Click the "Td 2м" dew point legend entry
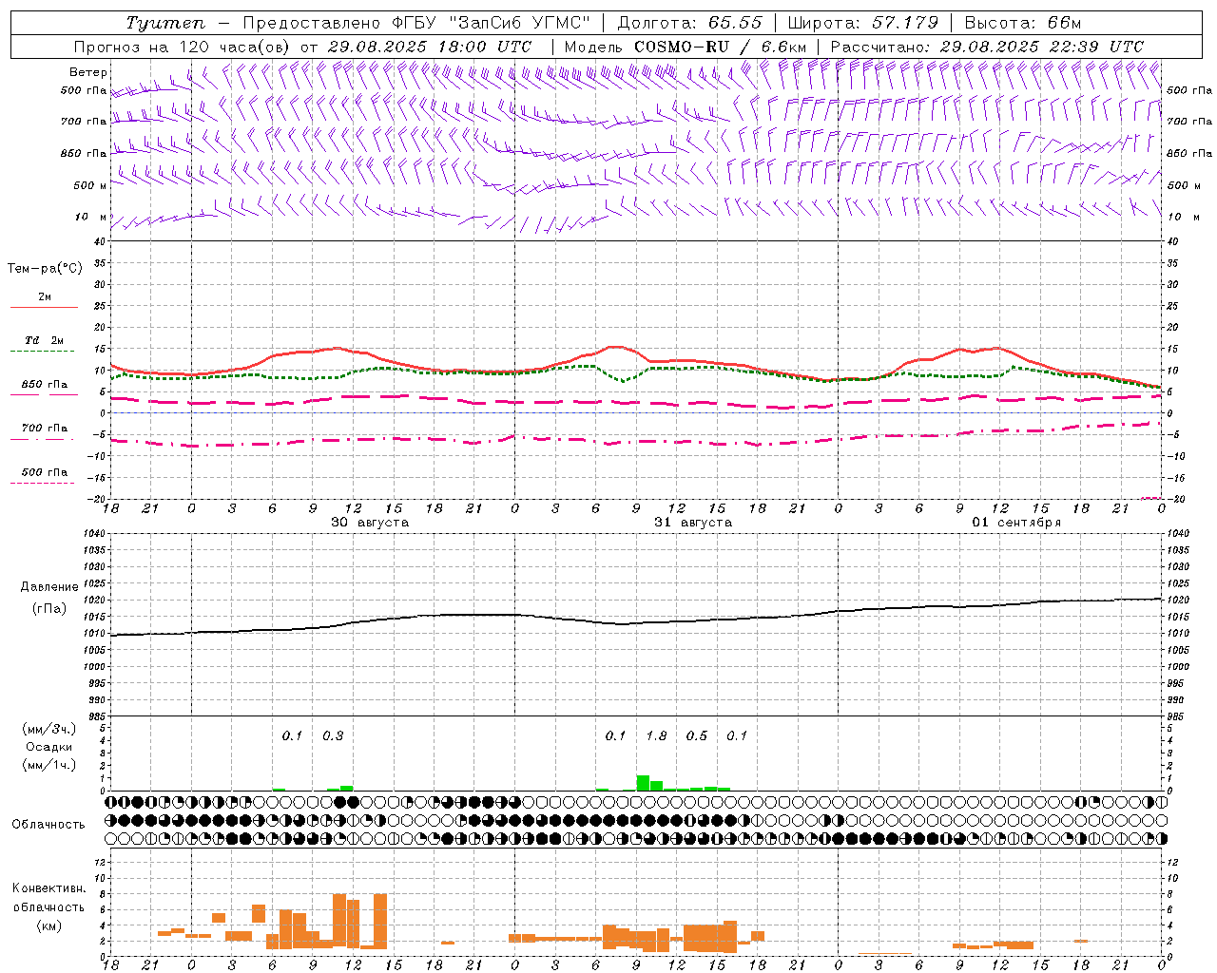This screenshot has width=1217, height=973. click(x=44, y=340)
